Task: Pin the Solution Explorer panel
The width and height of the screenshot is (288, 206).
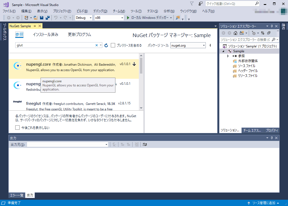Action: click(x=272, y=26)
